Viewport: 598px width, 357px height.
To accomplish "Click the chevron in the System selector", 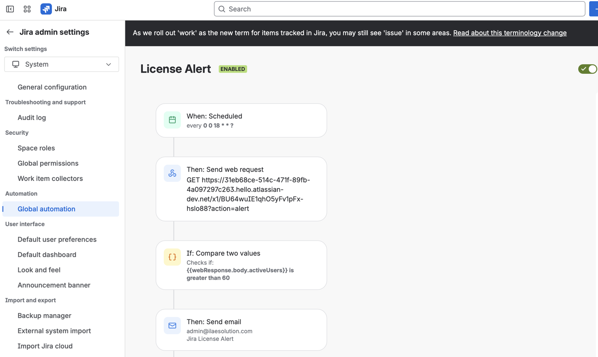I will (108, 64).
